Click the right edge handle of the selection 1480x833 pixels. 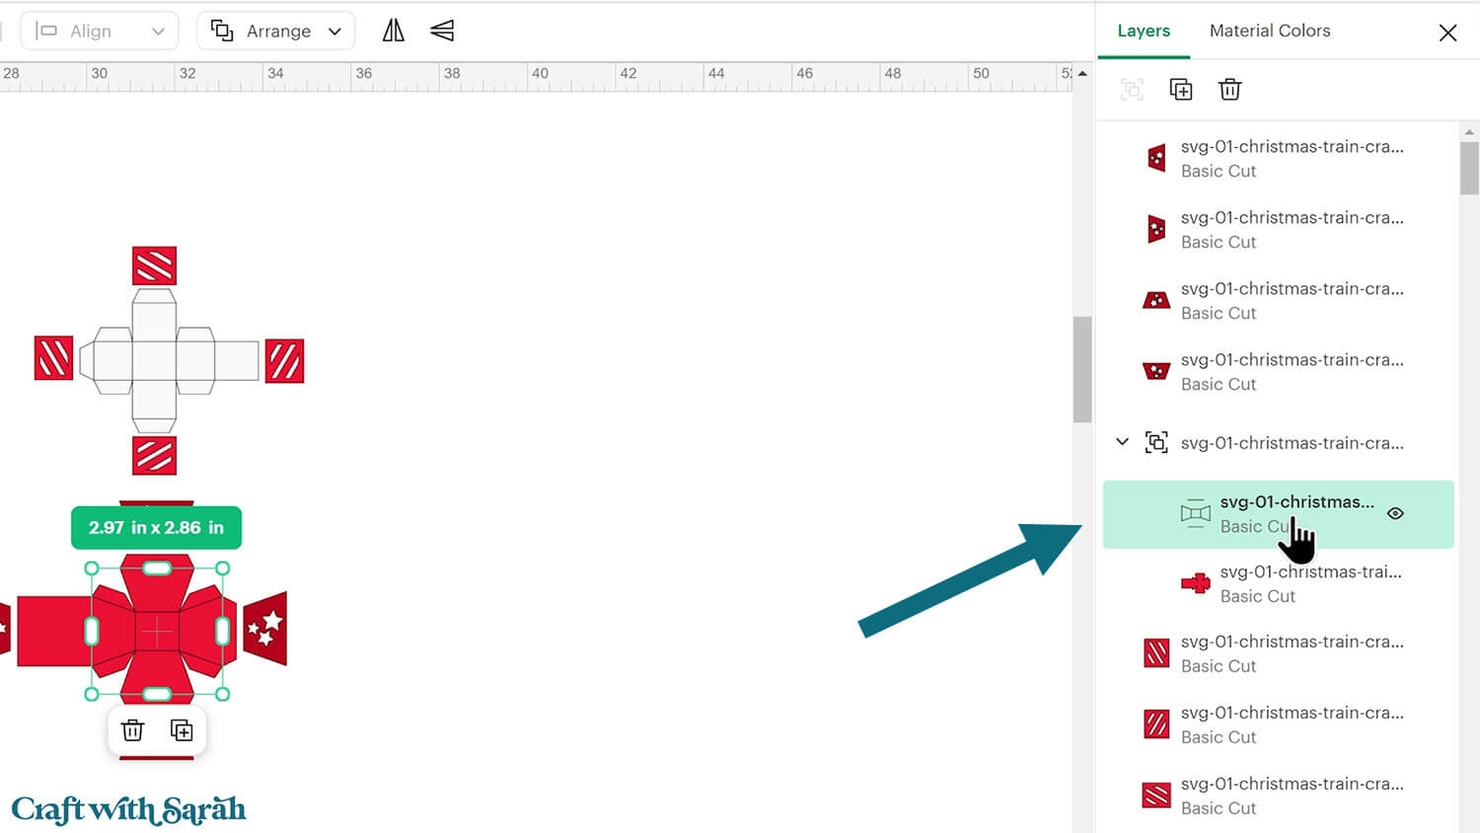[x=223, y=631]
